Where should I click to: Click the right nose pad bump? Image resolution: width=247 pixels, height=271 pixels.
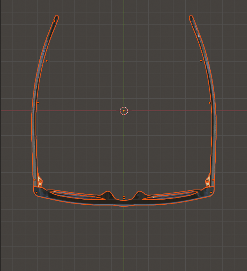click(139, 194)
